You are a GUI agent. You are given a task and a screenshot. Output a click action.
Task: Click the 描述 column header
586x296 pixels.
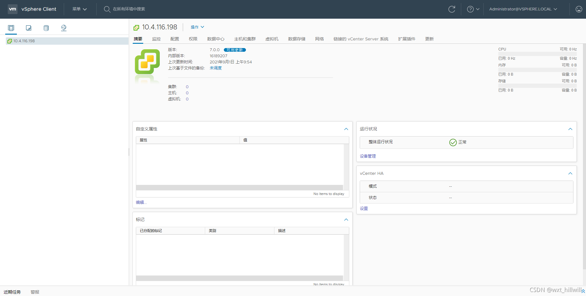point(312,231)
